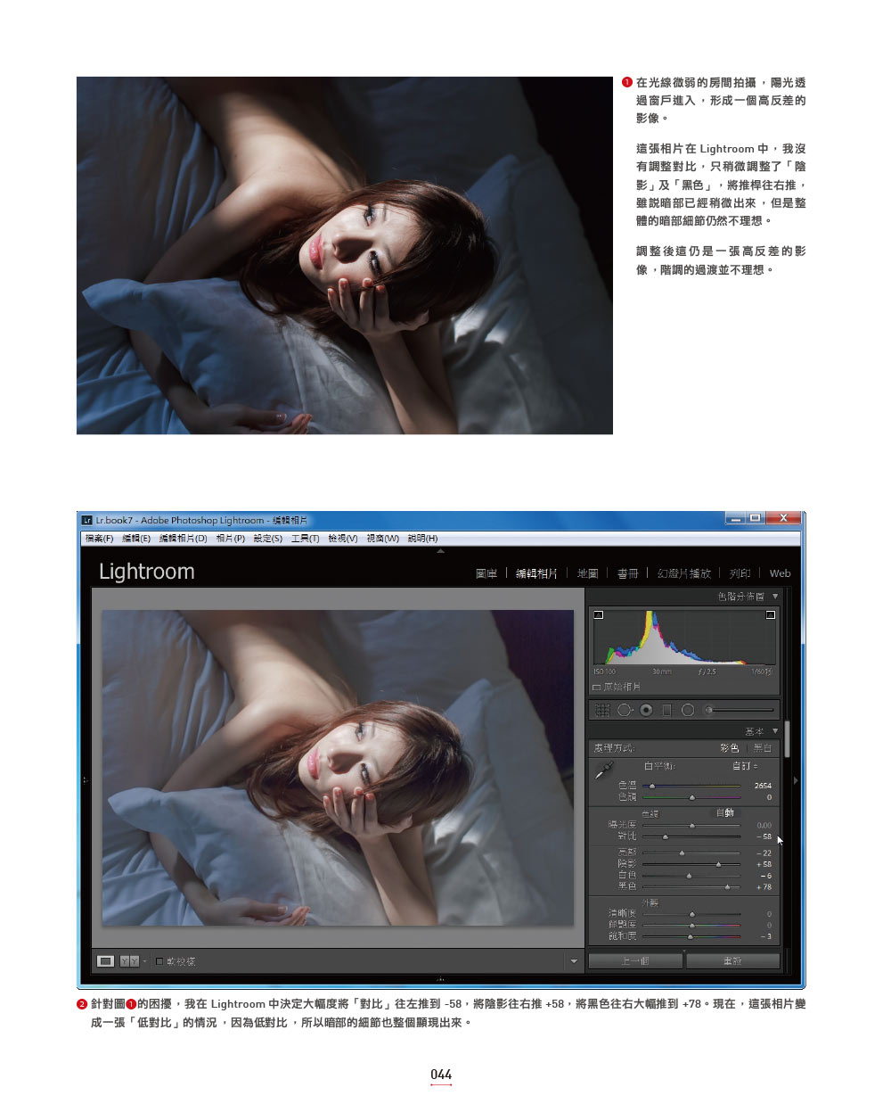The height and width of the screenshot is (1104, 891).
Task: Select the Crop Overlay grid tool
Action: pyautogui.click(x=602, y=710)
